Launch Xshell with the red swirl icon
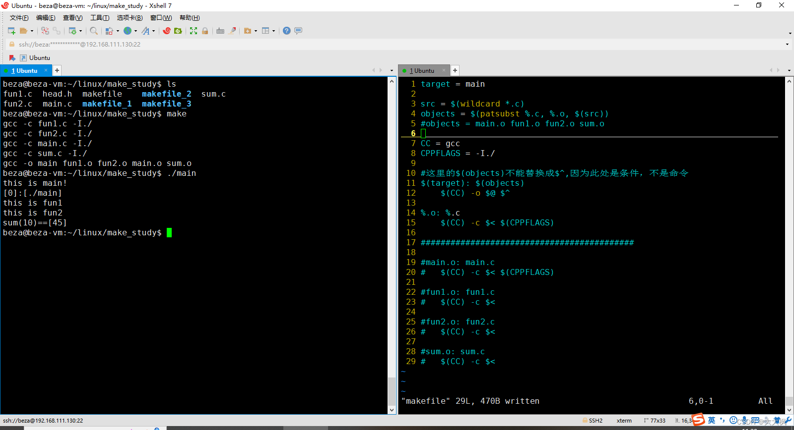794x430 pixels. (167, 31)
